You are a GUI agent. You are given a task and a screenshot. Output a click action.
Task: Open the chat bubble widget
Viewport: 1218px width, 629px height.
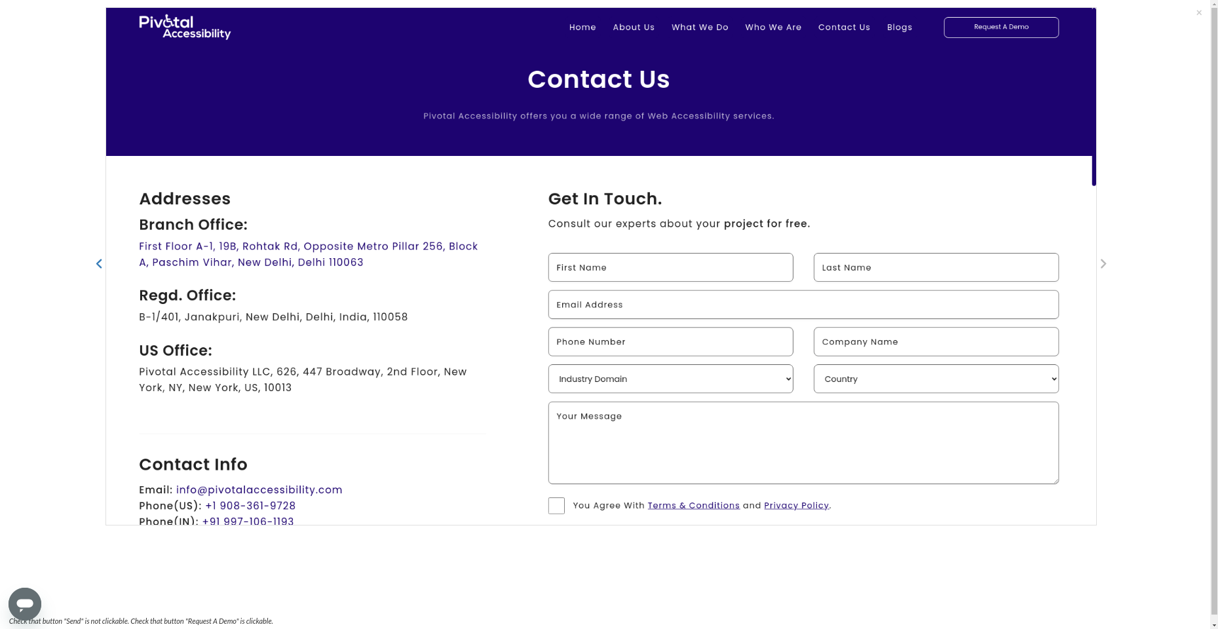(x=25, y=603)
